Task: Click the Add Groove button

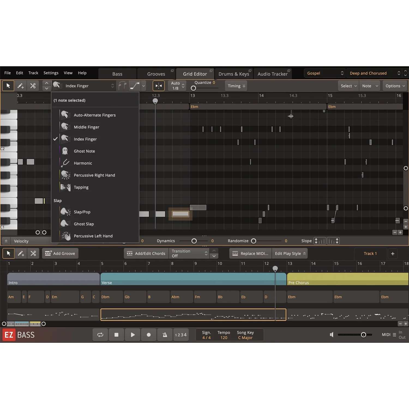Action: (60, 253)
